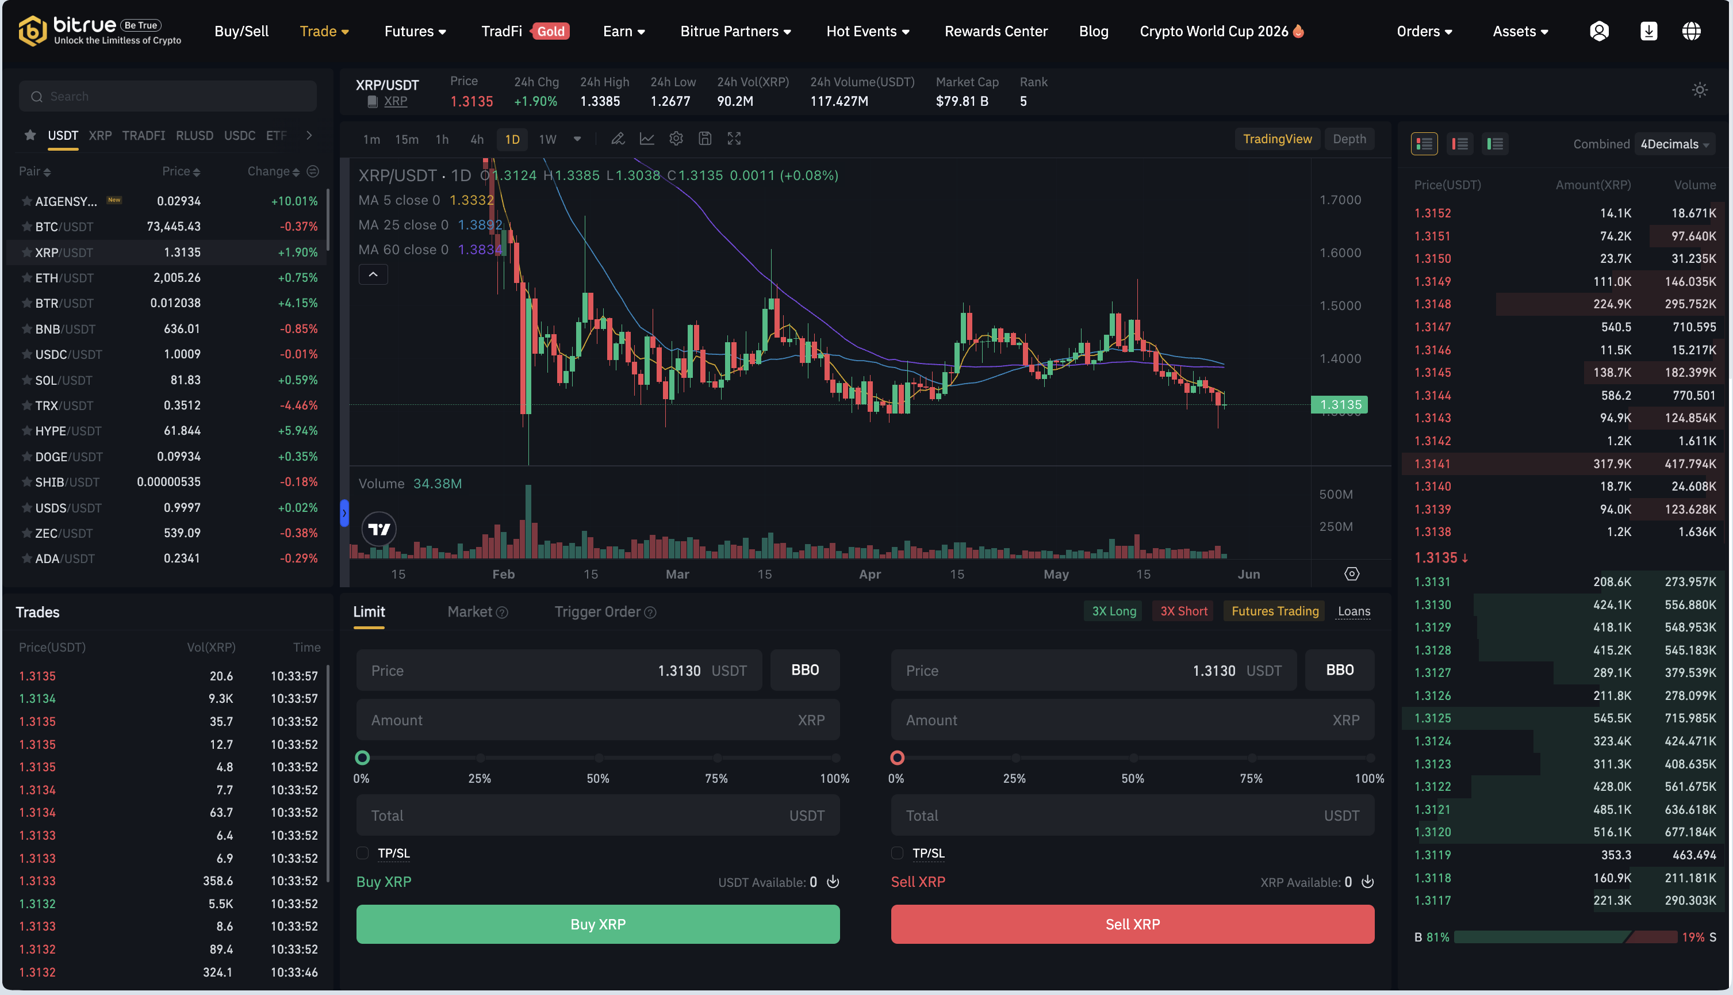The image size is (1733, 995).
Task: Click the pair Search input field
Action: (x=168, y=97)
